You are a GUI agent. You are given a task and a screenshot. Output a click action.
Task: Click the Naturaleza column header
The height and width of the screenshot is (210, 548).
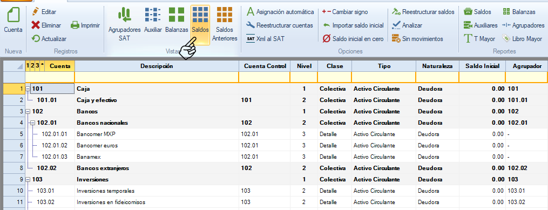437,66
